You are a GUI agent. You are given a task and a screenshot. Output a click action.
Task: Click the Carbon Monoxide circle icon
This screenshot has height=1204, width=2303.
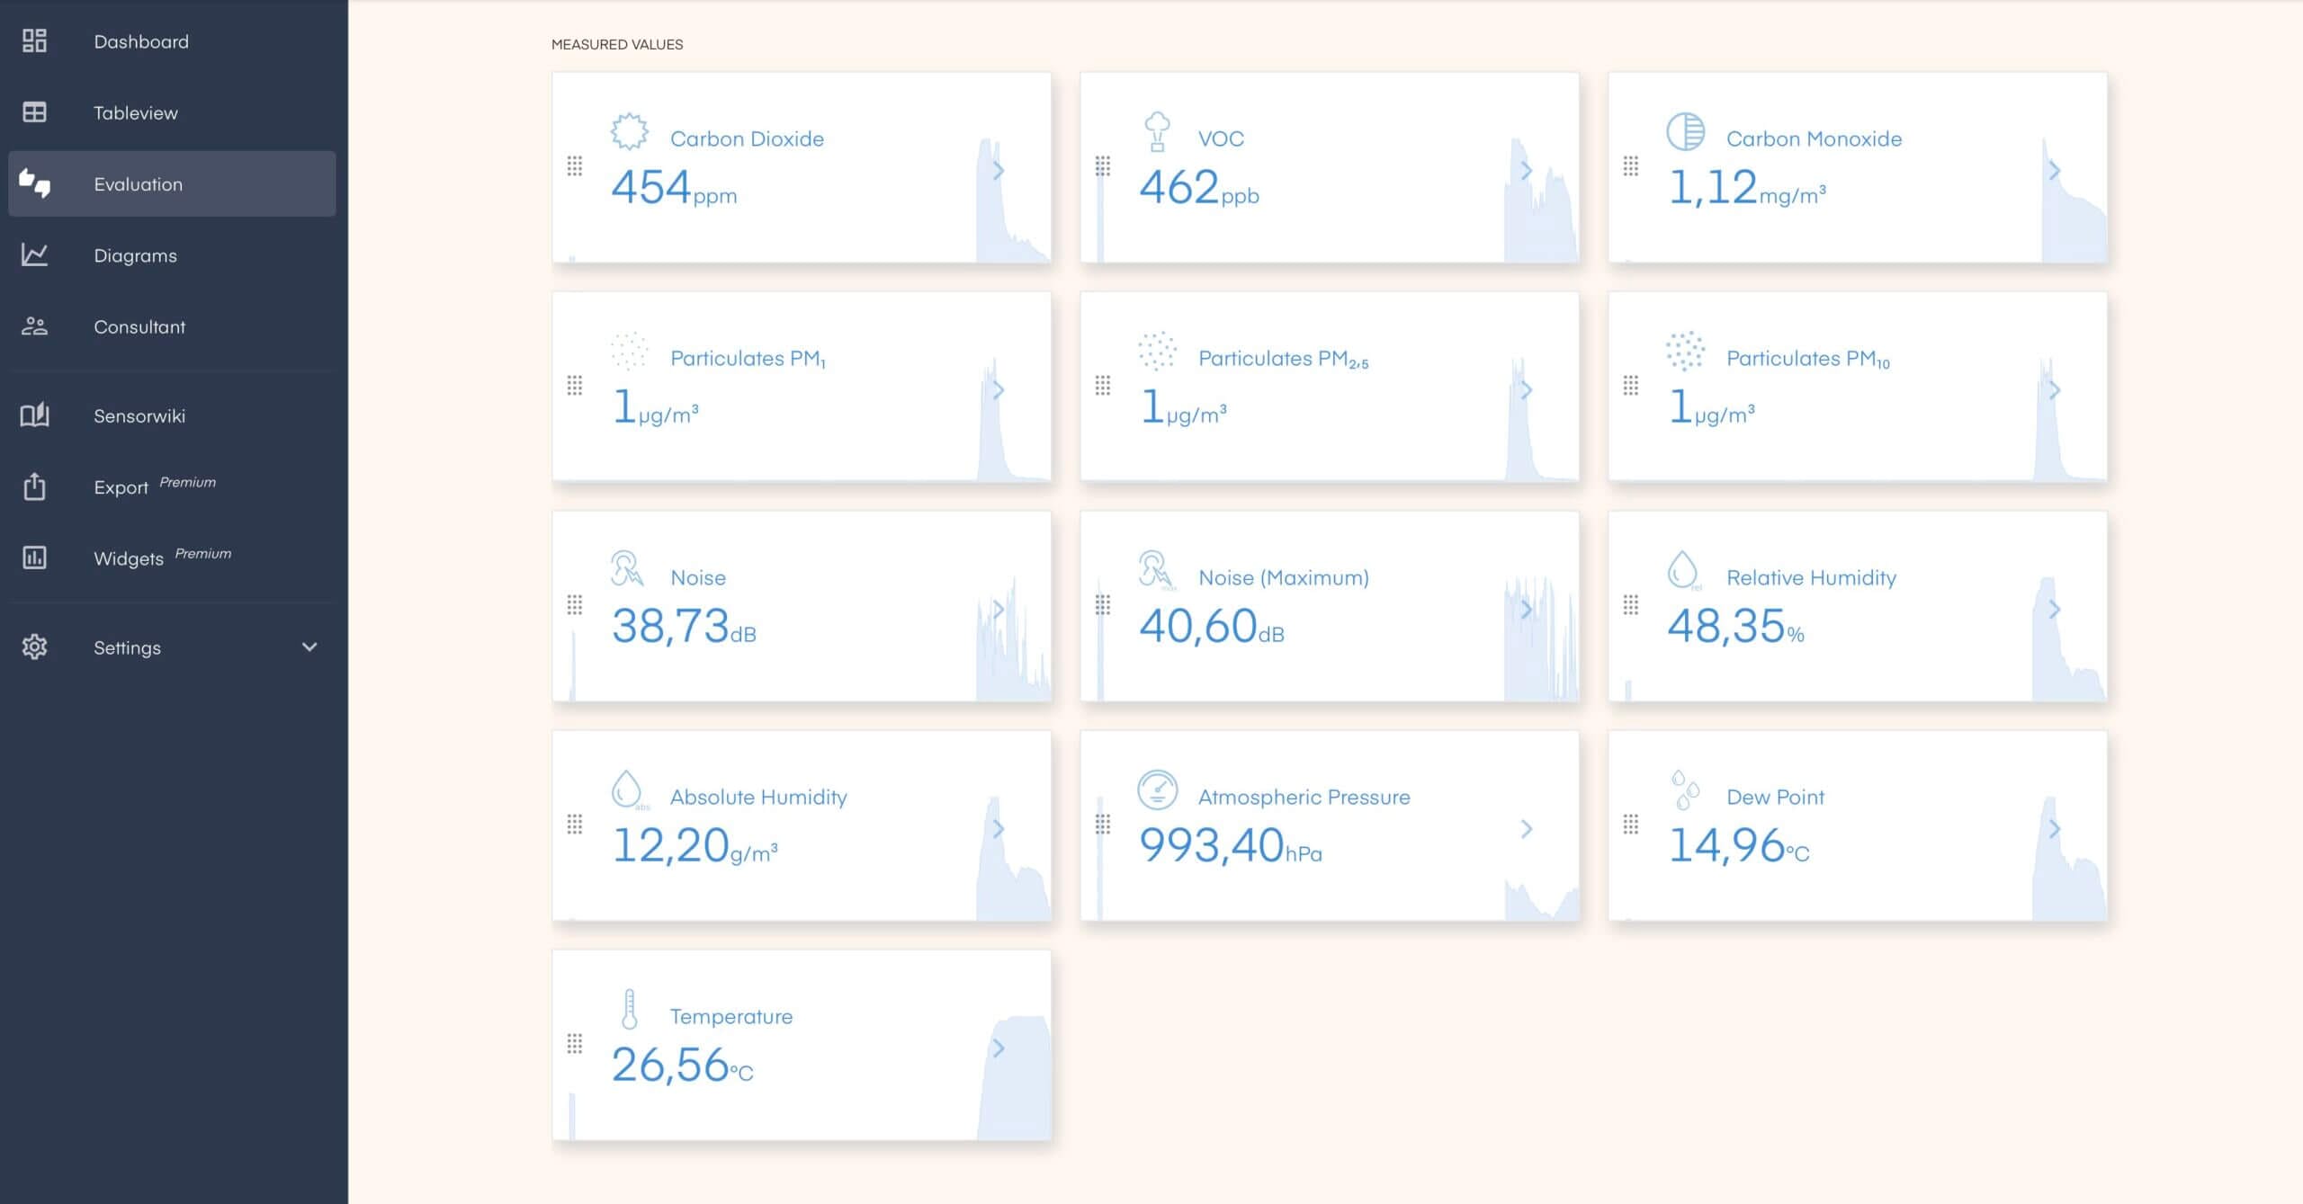click(x=1685, y=131)
